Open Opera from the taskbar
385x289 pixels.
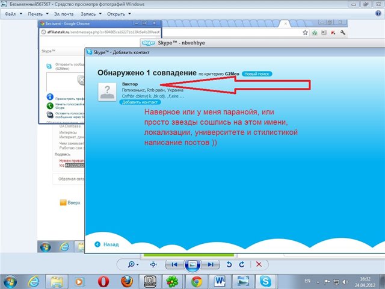coord(104,281)
